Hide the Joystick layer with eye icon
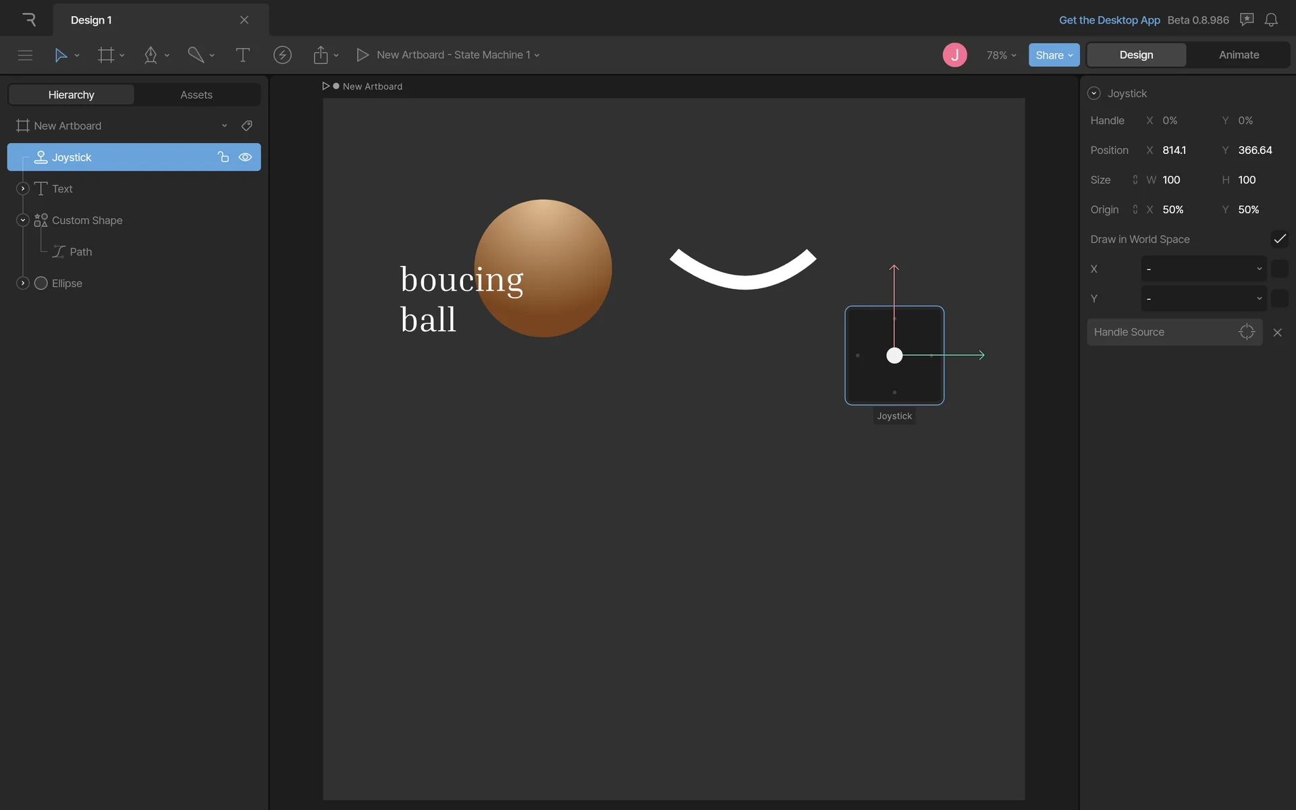This screenshot has width=1296, height=810. click(246, 157)
